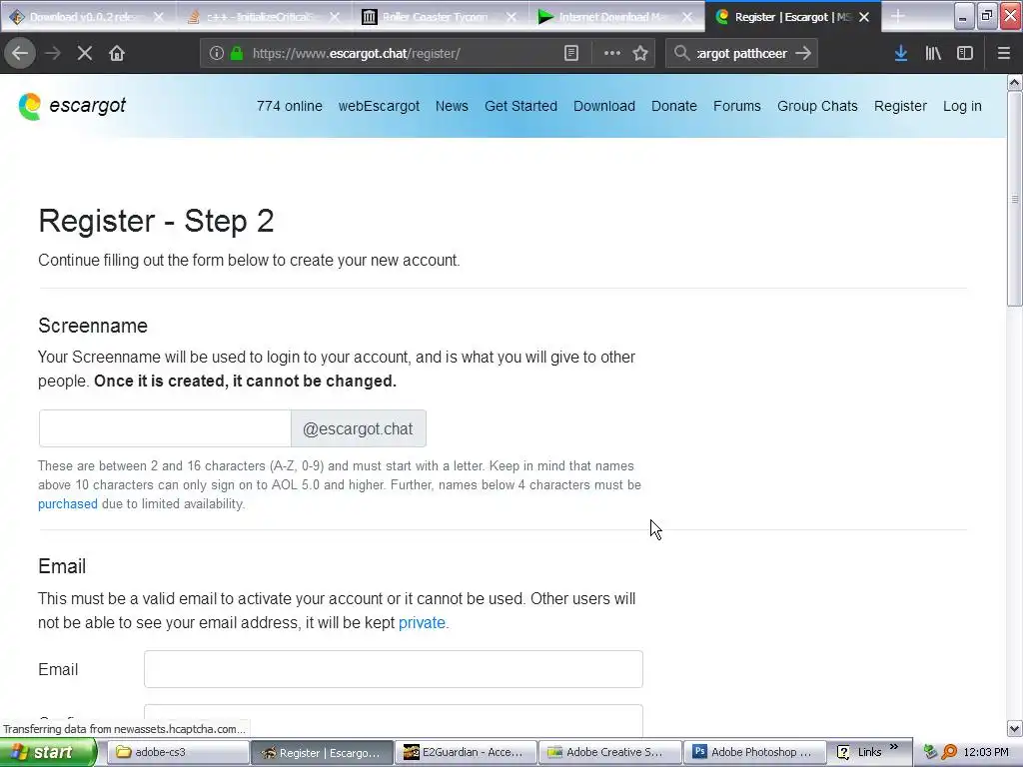Click the vertical scrollbar thumb

1014,199
